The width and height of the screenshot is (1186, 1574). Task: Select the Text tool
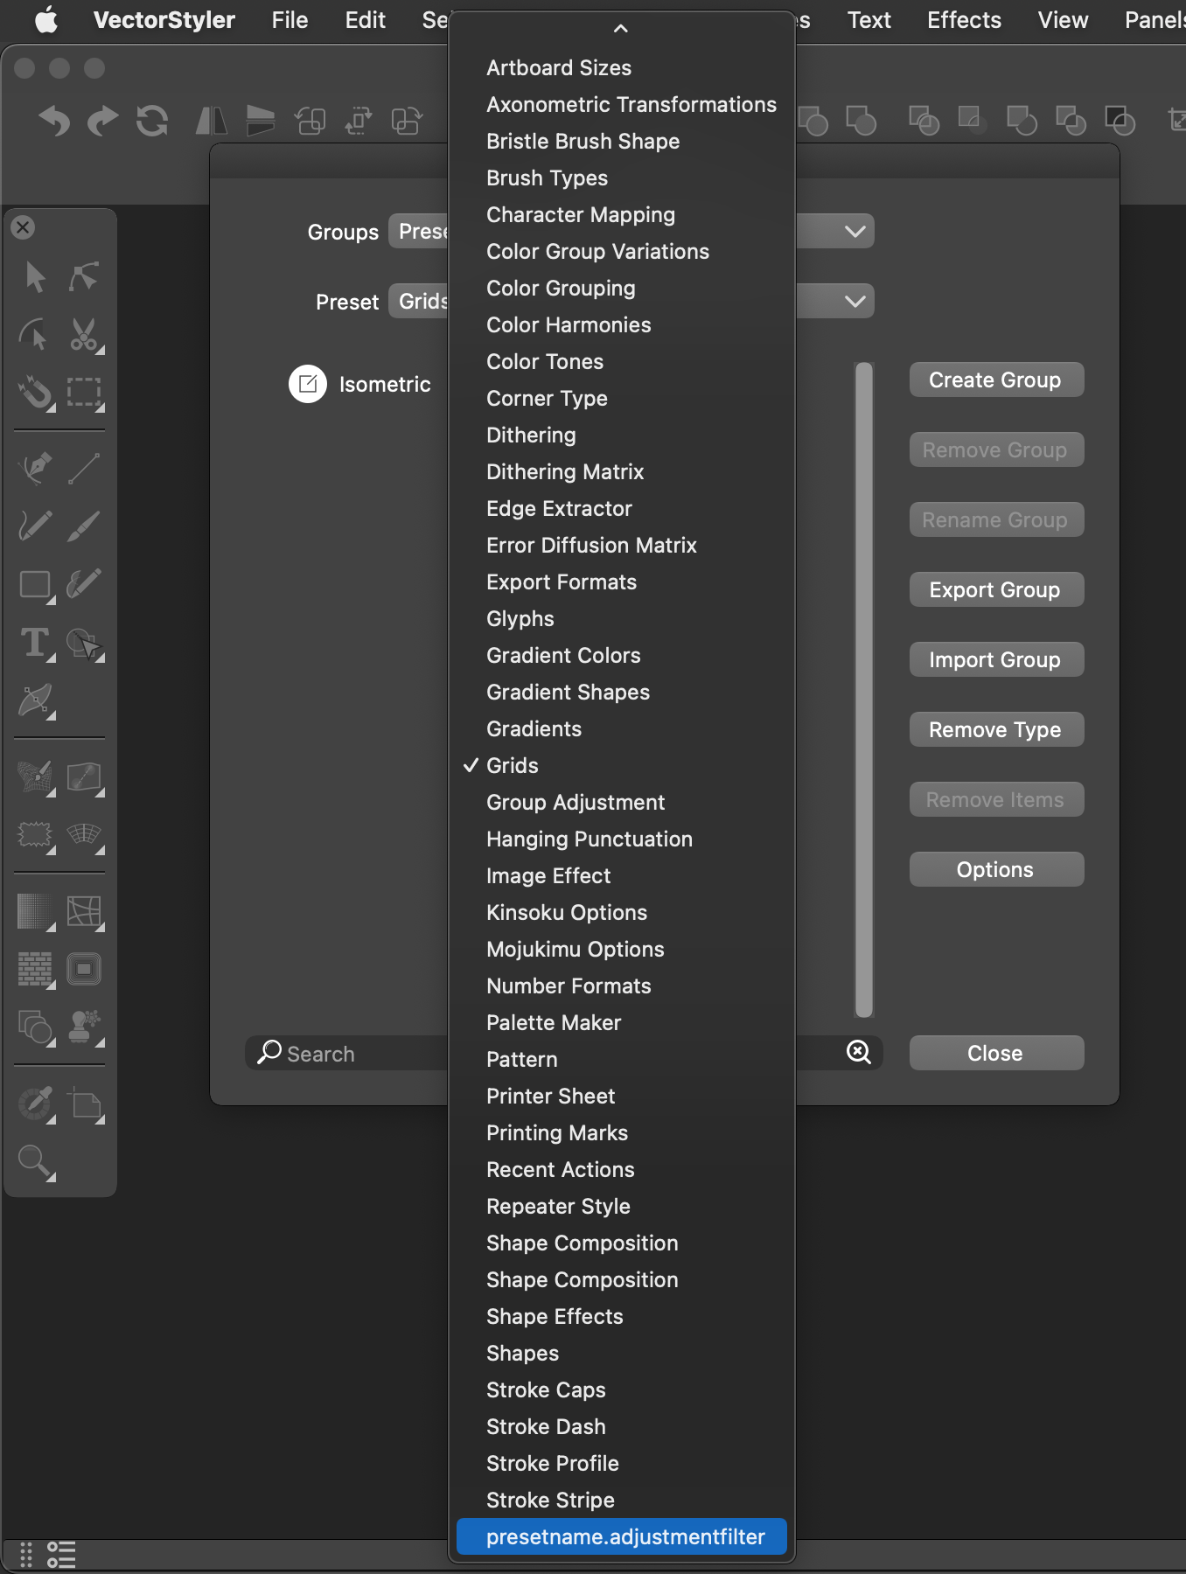coord(35,643)
